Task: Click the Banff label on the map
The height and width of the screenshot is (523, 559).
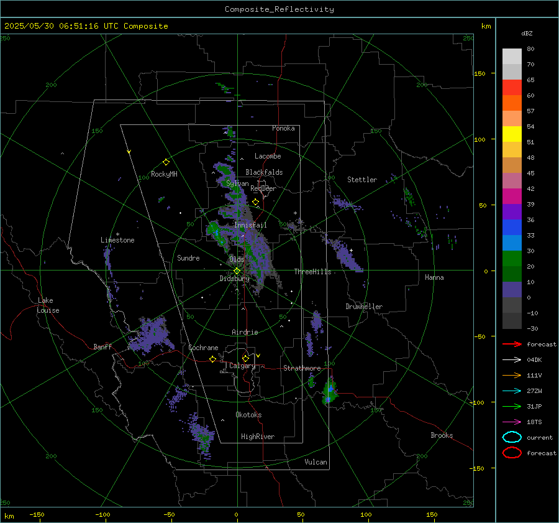Action: (102, 347)
